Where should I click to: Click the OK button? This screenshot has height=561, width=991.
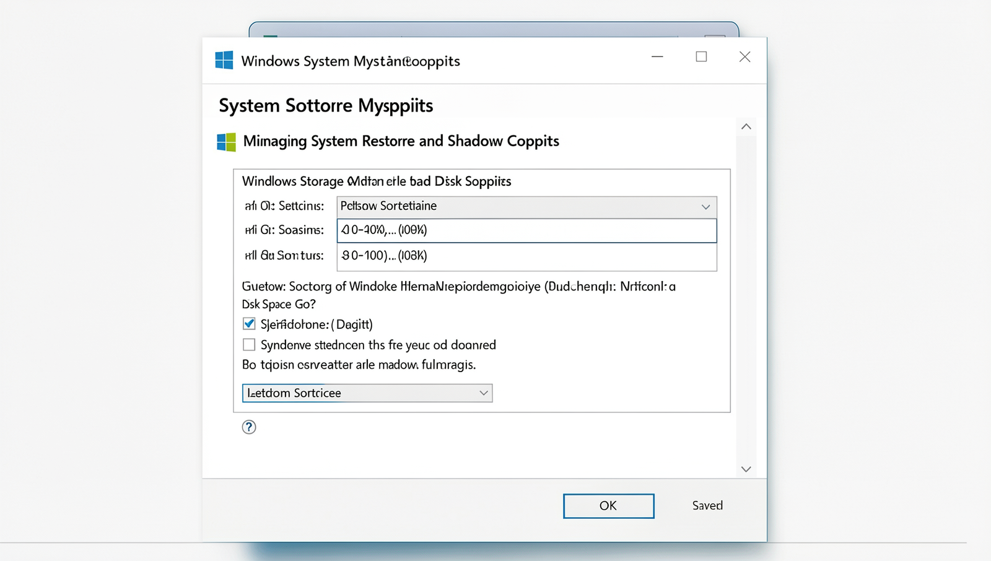point(609,506)
